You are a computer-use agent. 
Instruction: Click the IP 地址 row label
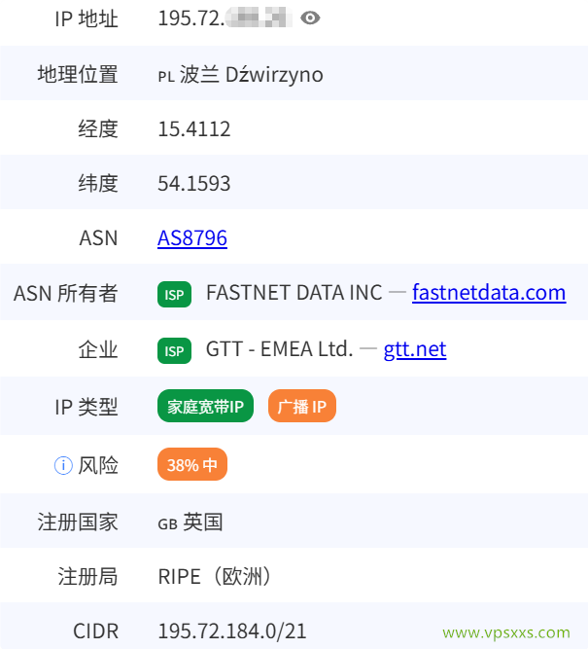[x=86, y=18]
